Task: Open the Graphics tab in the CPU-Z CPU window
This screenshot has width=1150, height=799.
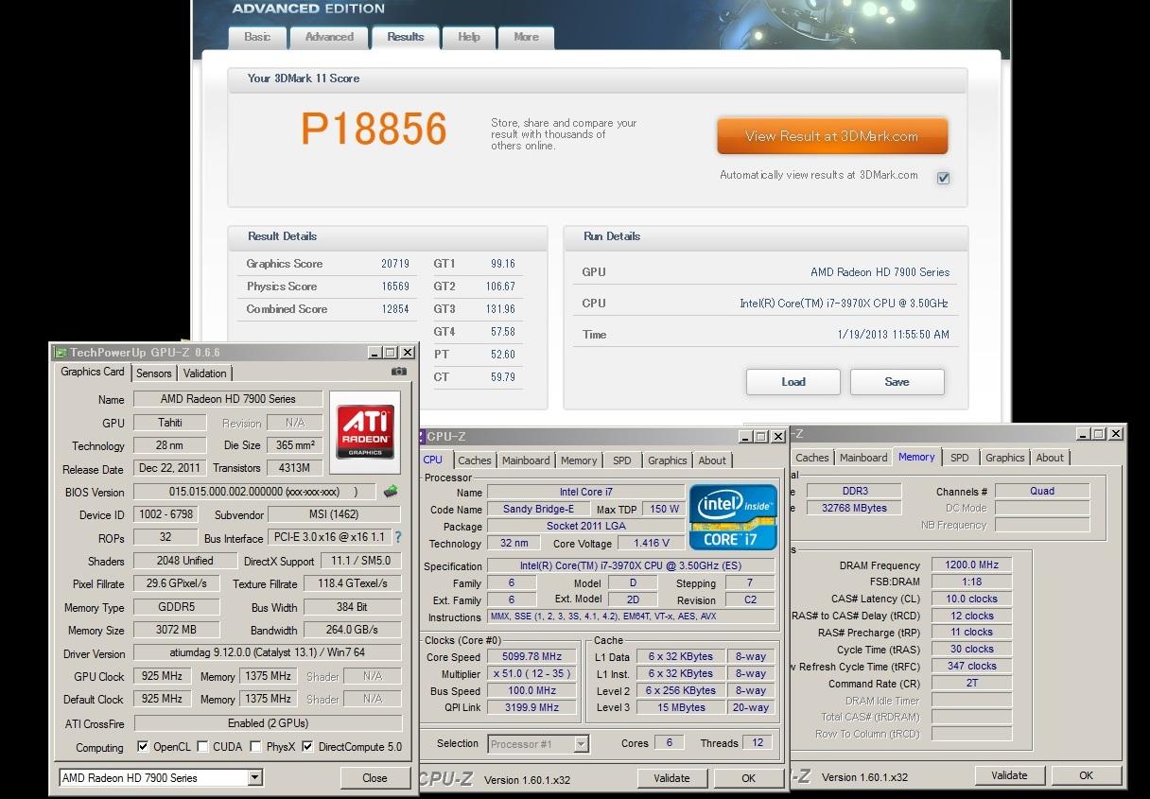Action: (667, 460)
